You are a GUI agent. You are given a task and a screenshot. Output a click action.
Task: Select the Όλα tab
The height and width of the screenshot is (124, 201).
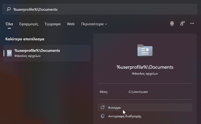9,24
